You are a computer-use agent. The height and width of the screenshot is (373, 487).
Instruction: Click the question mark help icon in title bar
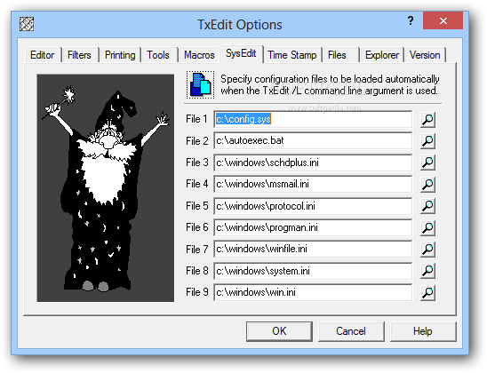411,20
